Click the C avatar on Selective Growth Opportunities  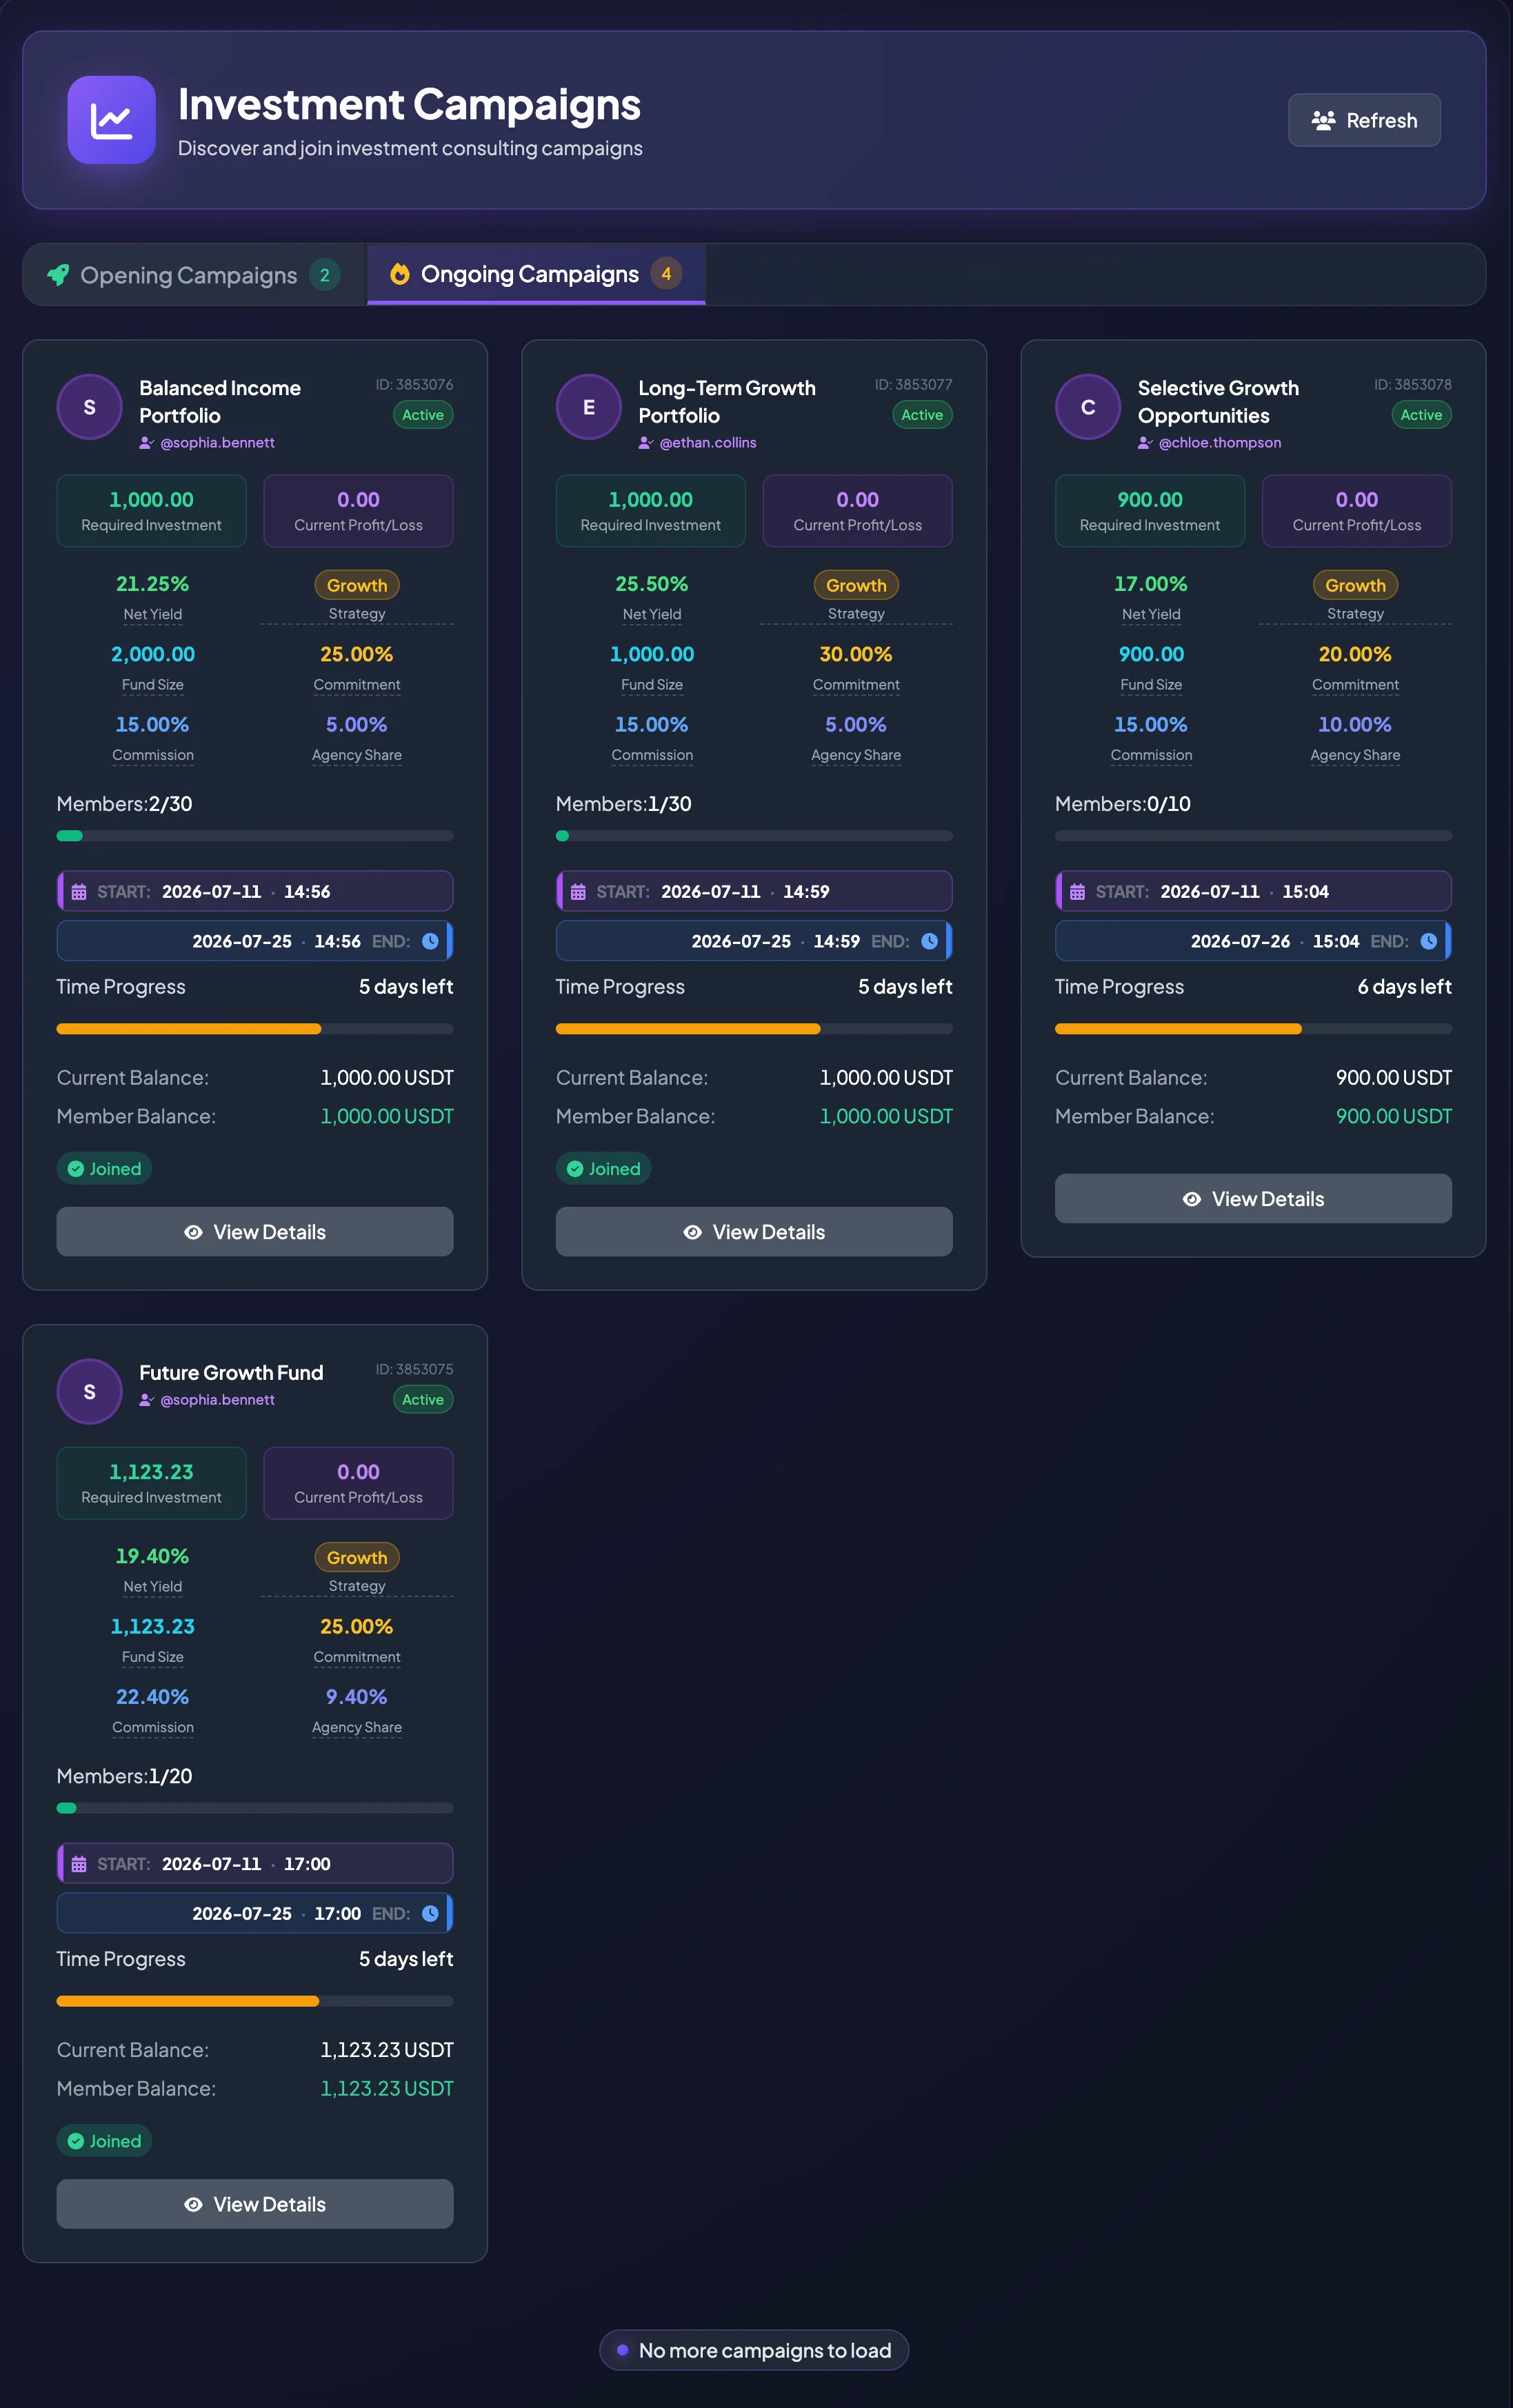1087,407
